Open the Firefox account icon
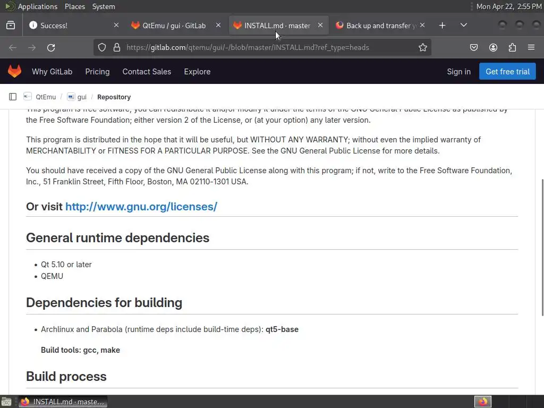Image resolution: width=544 pixels, height=408 pixels. pyautogui.click(x=493, y=47)
